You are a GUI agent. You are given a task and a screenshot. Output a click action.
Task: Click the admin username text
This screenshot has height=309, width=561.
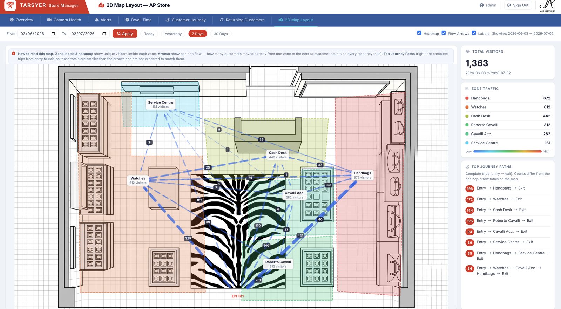coord(491,5)
